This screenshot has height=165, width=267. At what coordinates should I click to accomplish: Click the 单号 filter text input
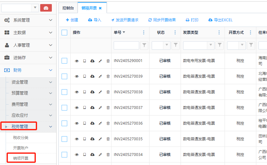click(126, 45)
